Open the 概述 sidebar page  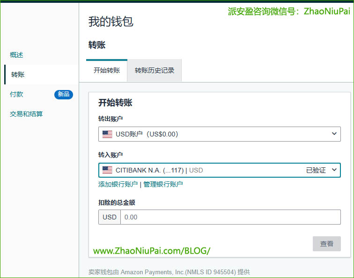pyautogui.click(x=16, y=55)
